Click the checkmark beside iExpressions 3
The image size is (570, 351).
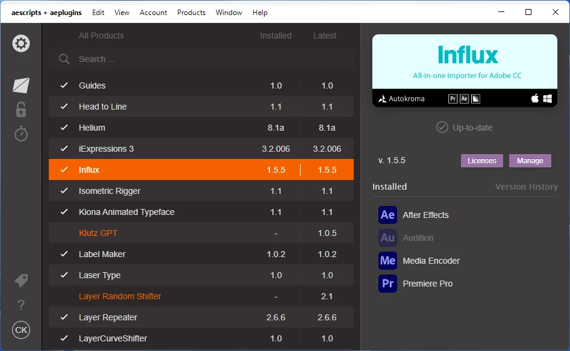click(x=64, y=149)
